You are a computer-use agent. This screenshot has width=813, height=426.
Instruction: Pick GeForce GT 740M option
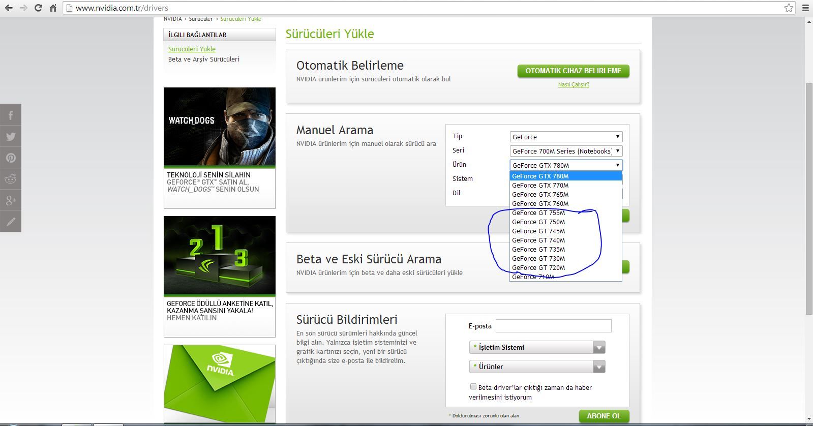tap(566, 240)
